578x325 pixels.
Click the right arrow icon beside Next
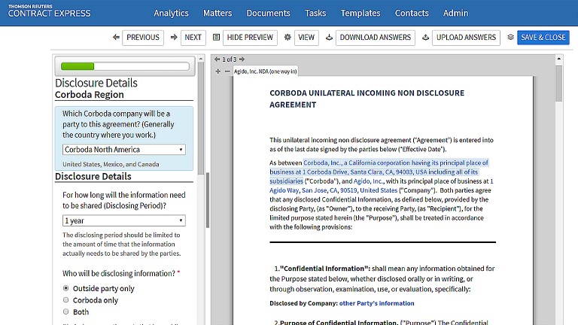point(174,38)
